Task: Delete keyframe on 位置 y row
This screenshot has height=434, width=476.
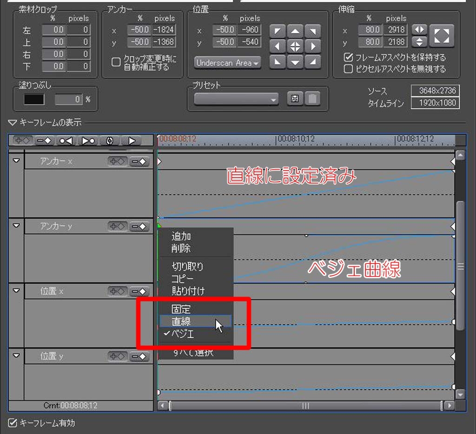Action: click(x=139, y=356)
